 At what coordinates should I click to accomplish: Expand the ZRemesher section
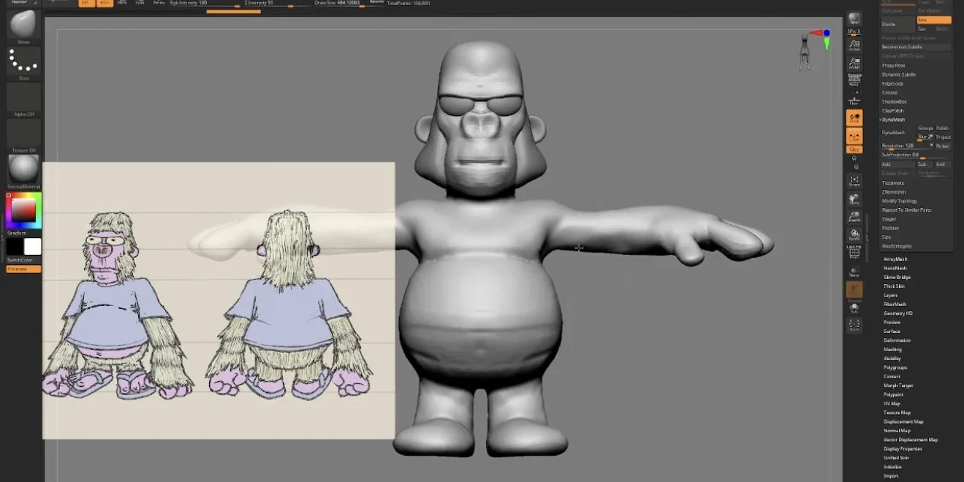[x=894, y=192]
